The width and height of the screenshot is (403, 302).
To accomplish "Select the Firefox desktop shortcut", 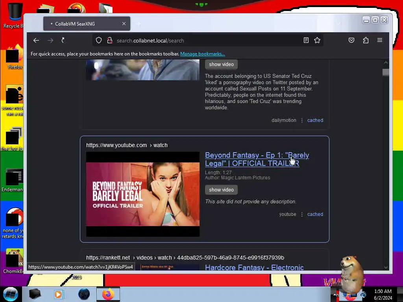I will [x=15, y=57].
